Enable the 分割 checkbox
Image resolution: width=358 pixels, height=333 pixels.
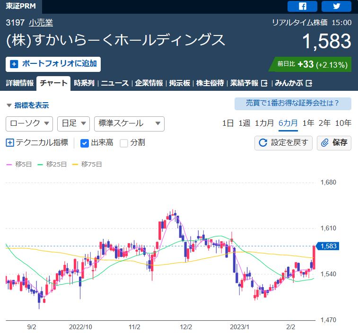point(124,143)
